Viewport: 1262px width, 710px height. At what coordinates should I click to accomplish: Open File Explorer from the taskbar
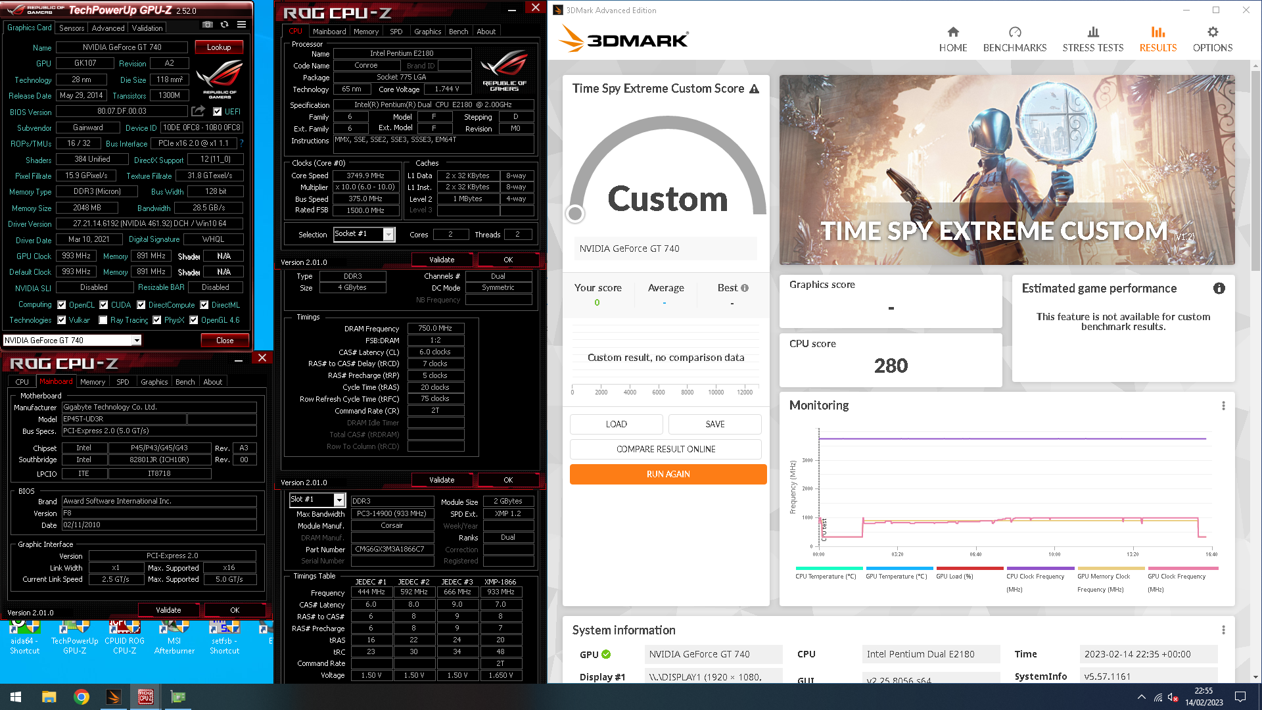49,697
